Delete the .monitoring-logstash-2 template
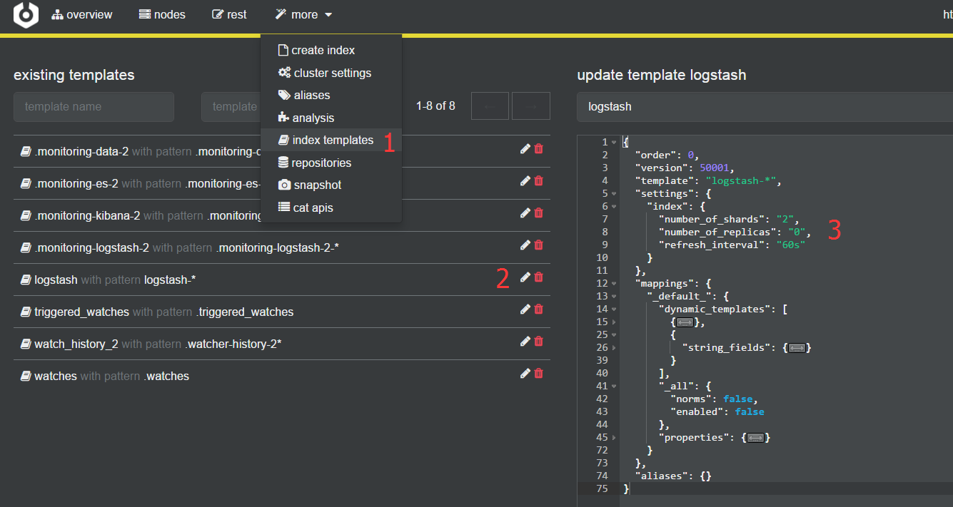 click(x=539, y=245)
